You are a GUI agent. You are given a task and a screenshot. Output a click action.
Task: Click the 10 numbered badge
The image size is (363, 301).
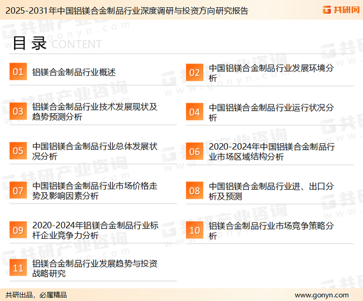195,230
